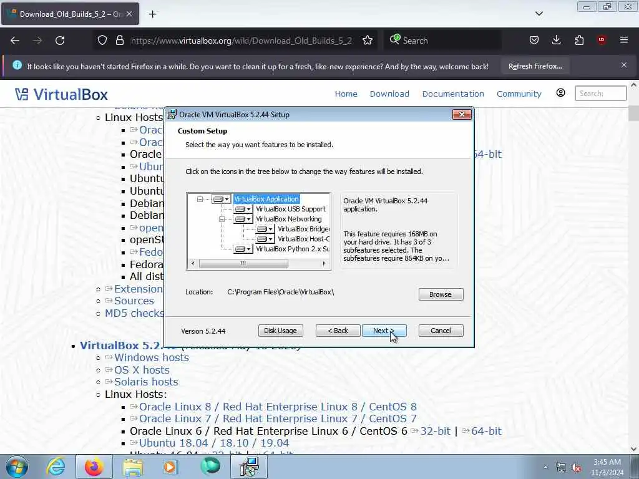Open Community menu on VirtualBox site
Viewport: 639px width, 479px height.
[519, 94]
